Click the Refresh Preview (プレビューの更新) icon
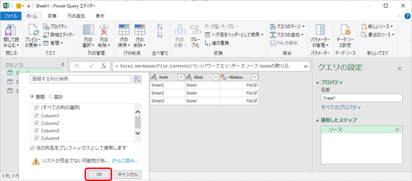 click(33, 30)
